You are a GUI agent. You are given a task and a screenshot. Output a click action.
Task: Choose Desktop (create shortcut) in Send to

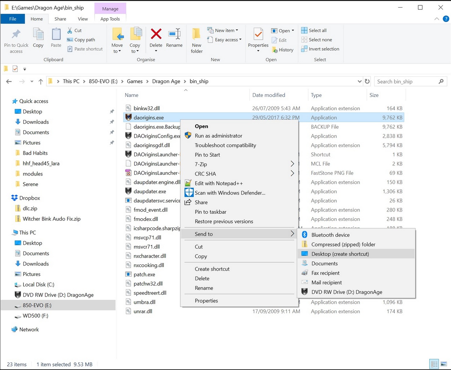point(356,254)
